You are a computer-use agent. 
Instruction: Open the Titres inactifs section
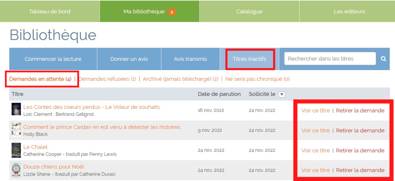click(x=249, y=59)
